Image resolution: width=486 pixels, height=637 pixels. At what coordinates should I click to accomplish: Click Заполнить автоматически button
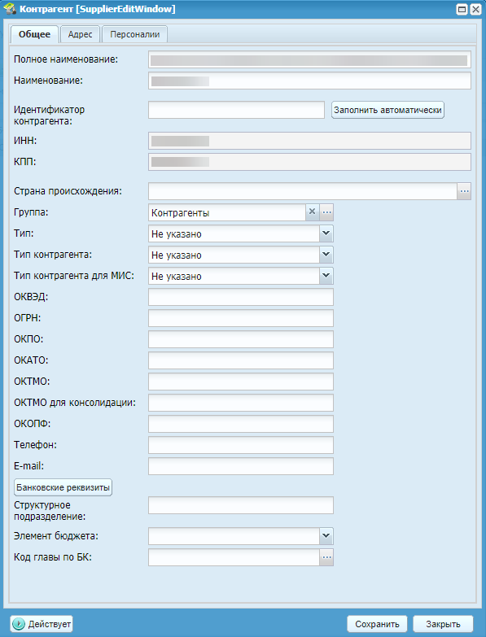pos(387,110)
